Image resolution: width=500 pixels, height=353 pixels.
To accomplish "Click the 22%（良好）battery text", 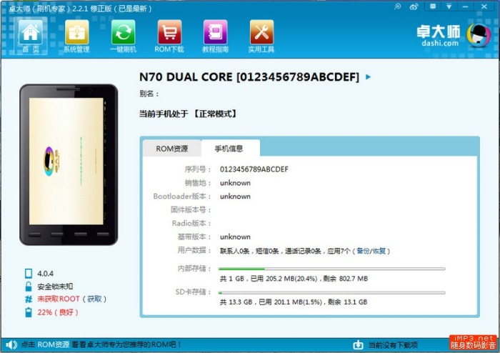I will click(x=58, y=312).
